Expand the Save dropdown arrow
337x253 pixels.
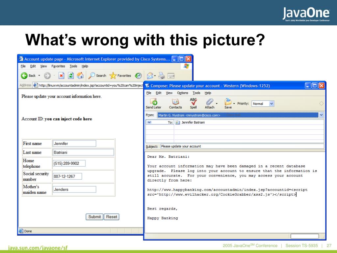tap(234, 103)
